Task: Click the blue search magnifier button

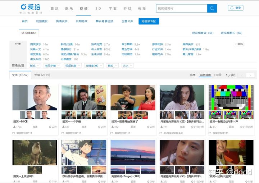Action: 212,8
